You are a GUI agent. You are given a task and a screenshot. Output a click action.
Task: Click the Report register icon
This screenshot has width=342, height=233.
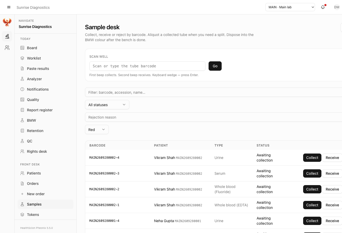point(22,110)
